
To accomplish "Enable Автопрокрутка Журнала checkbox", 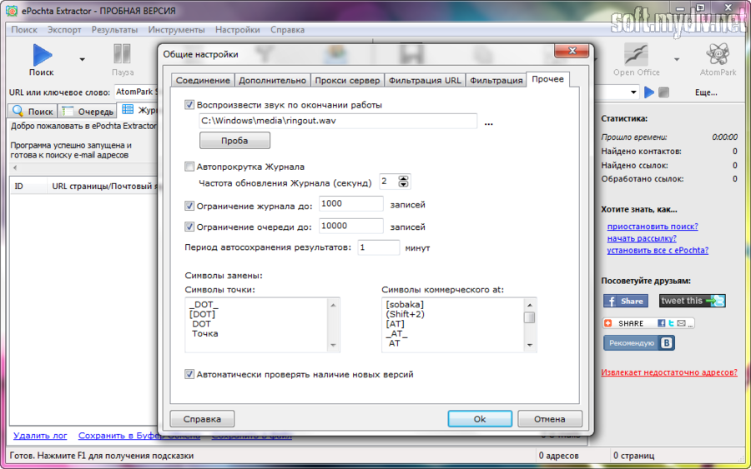I will (x=189, y=167).
